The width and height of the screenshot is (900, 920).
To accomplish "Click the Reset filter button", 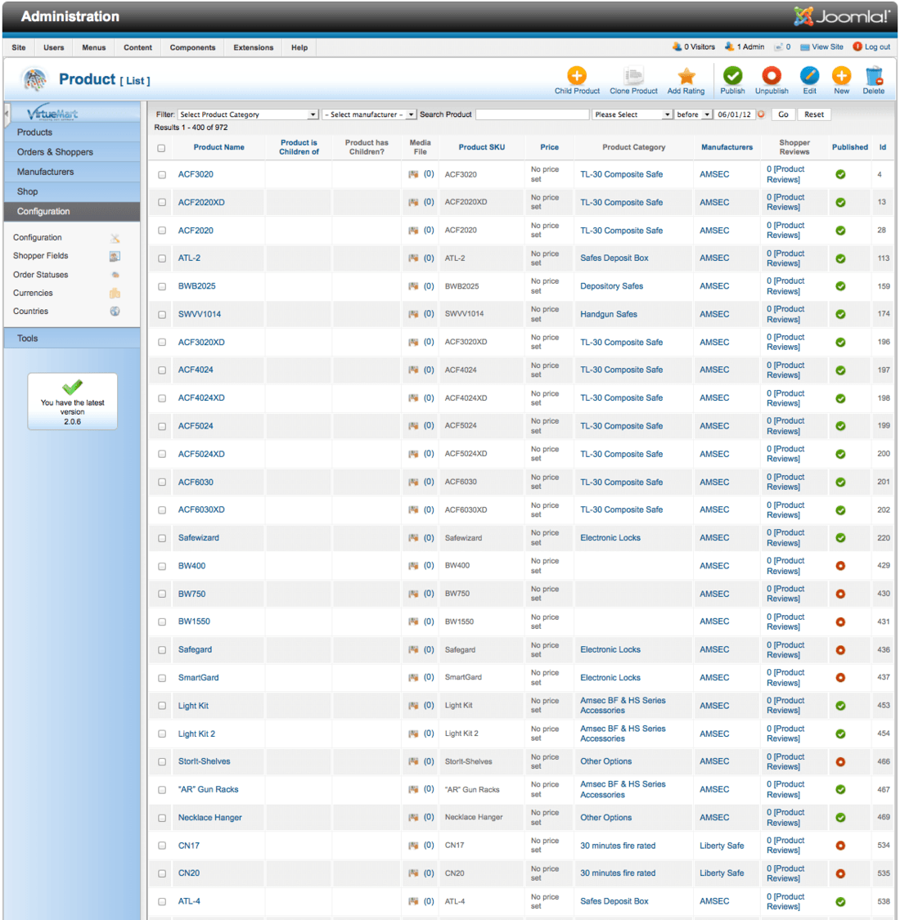I will click(x=814, y=114).
